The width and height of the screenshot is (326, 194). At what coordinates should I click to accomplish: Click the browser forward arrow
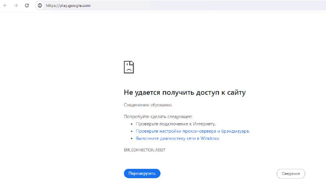16,6
